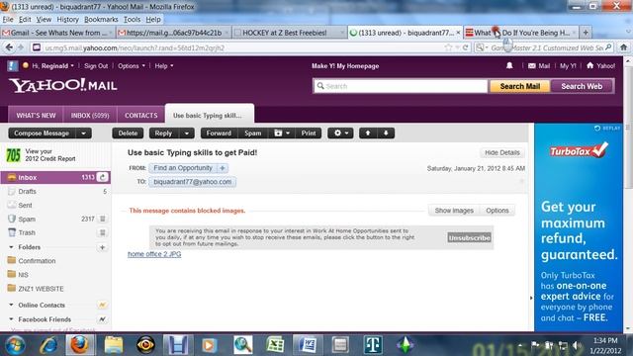The image size is (633, 356).
Task: Open the Move to folder dropdown
Action: point(282,133)
